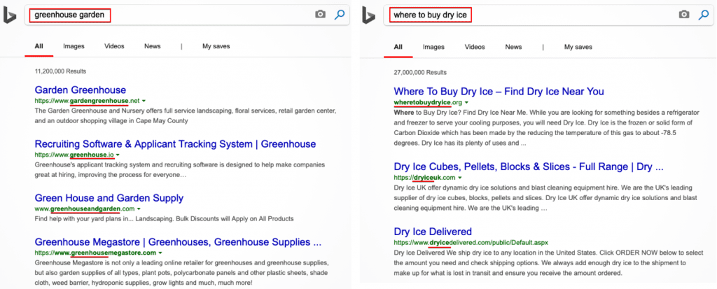This screenshot has height=289, width=717.
Task: Switch to Videos tab in greenhouse garden results
Action: pos(114,46)
